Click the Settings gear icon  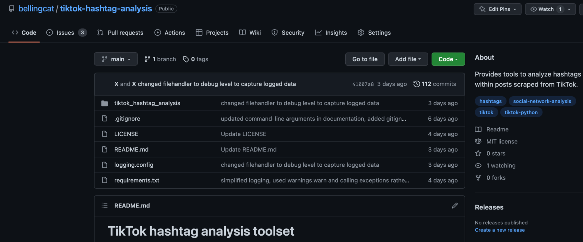click(361, 33)
